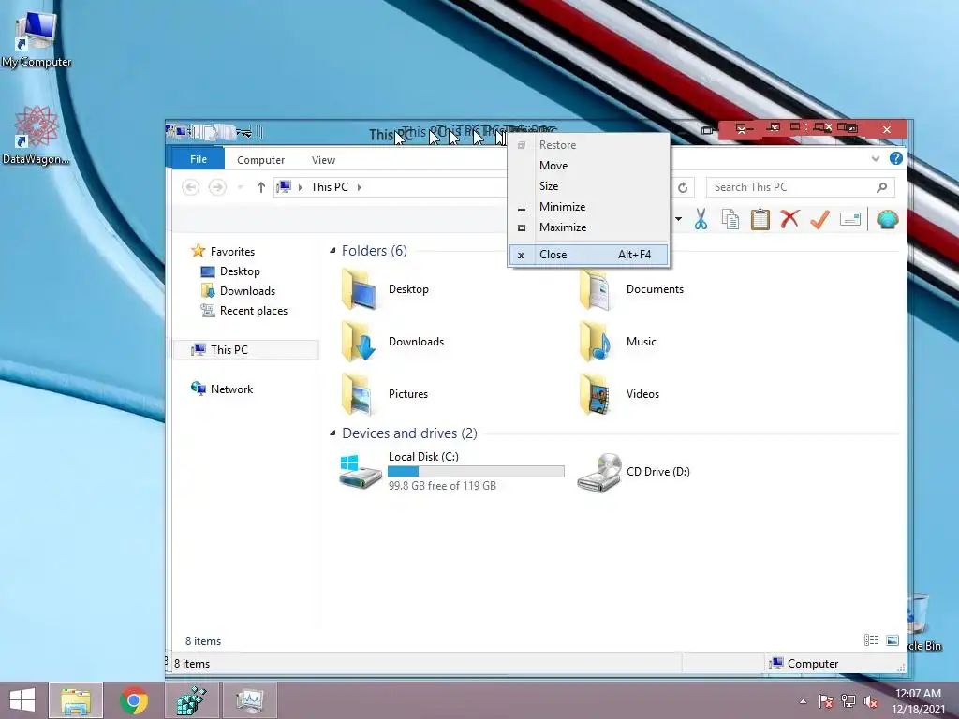Image resolution: width=959 pixels, height=719 pixels.
Task: Select Close Alt+F4 in the window menu
Action: [588, 255]
